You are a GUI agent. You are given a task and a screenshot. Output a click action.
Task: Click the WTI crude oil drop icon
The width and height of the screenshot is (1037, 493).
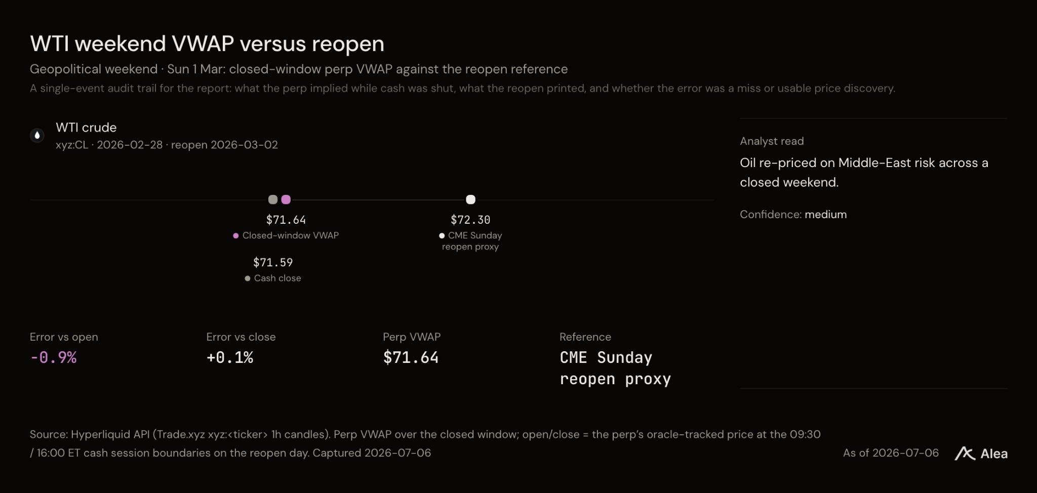[37, 135]
